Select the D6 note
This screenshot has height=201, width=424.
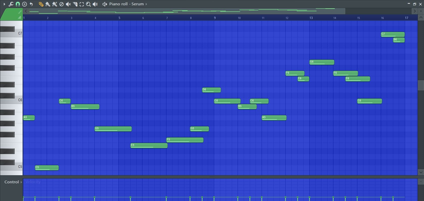tap(211, 90)
